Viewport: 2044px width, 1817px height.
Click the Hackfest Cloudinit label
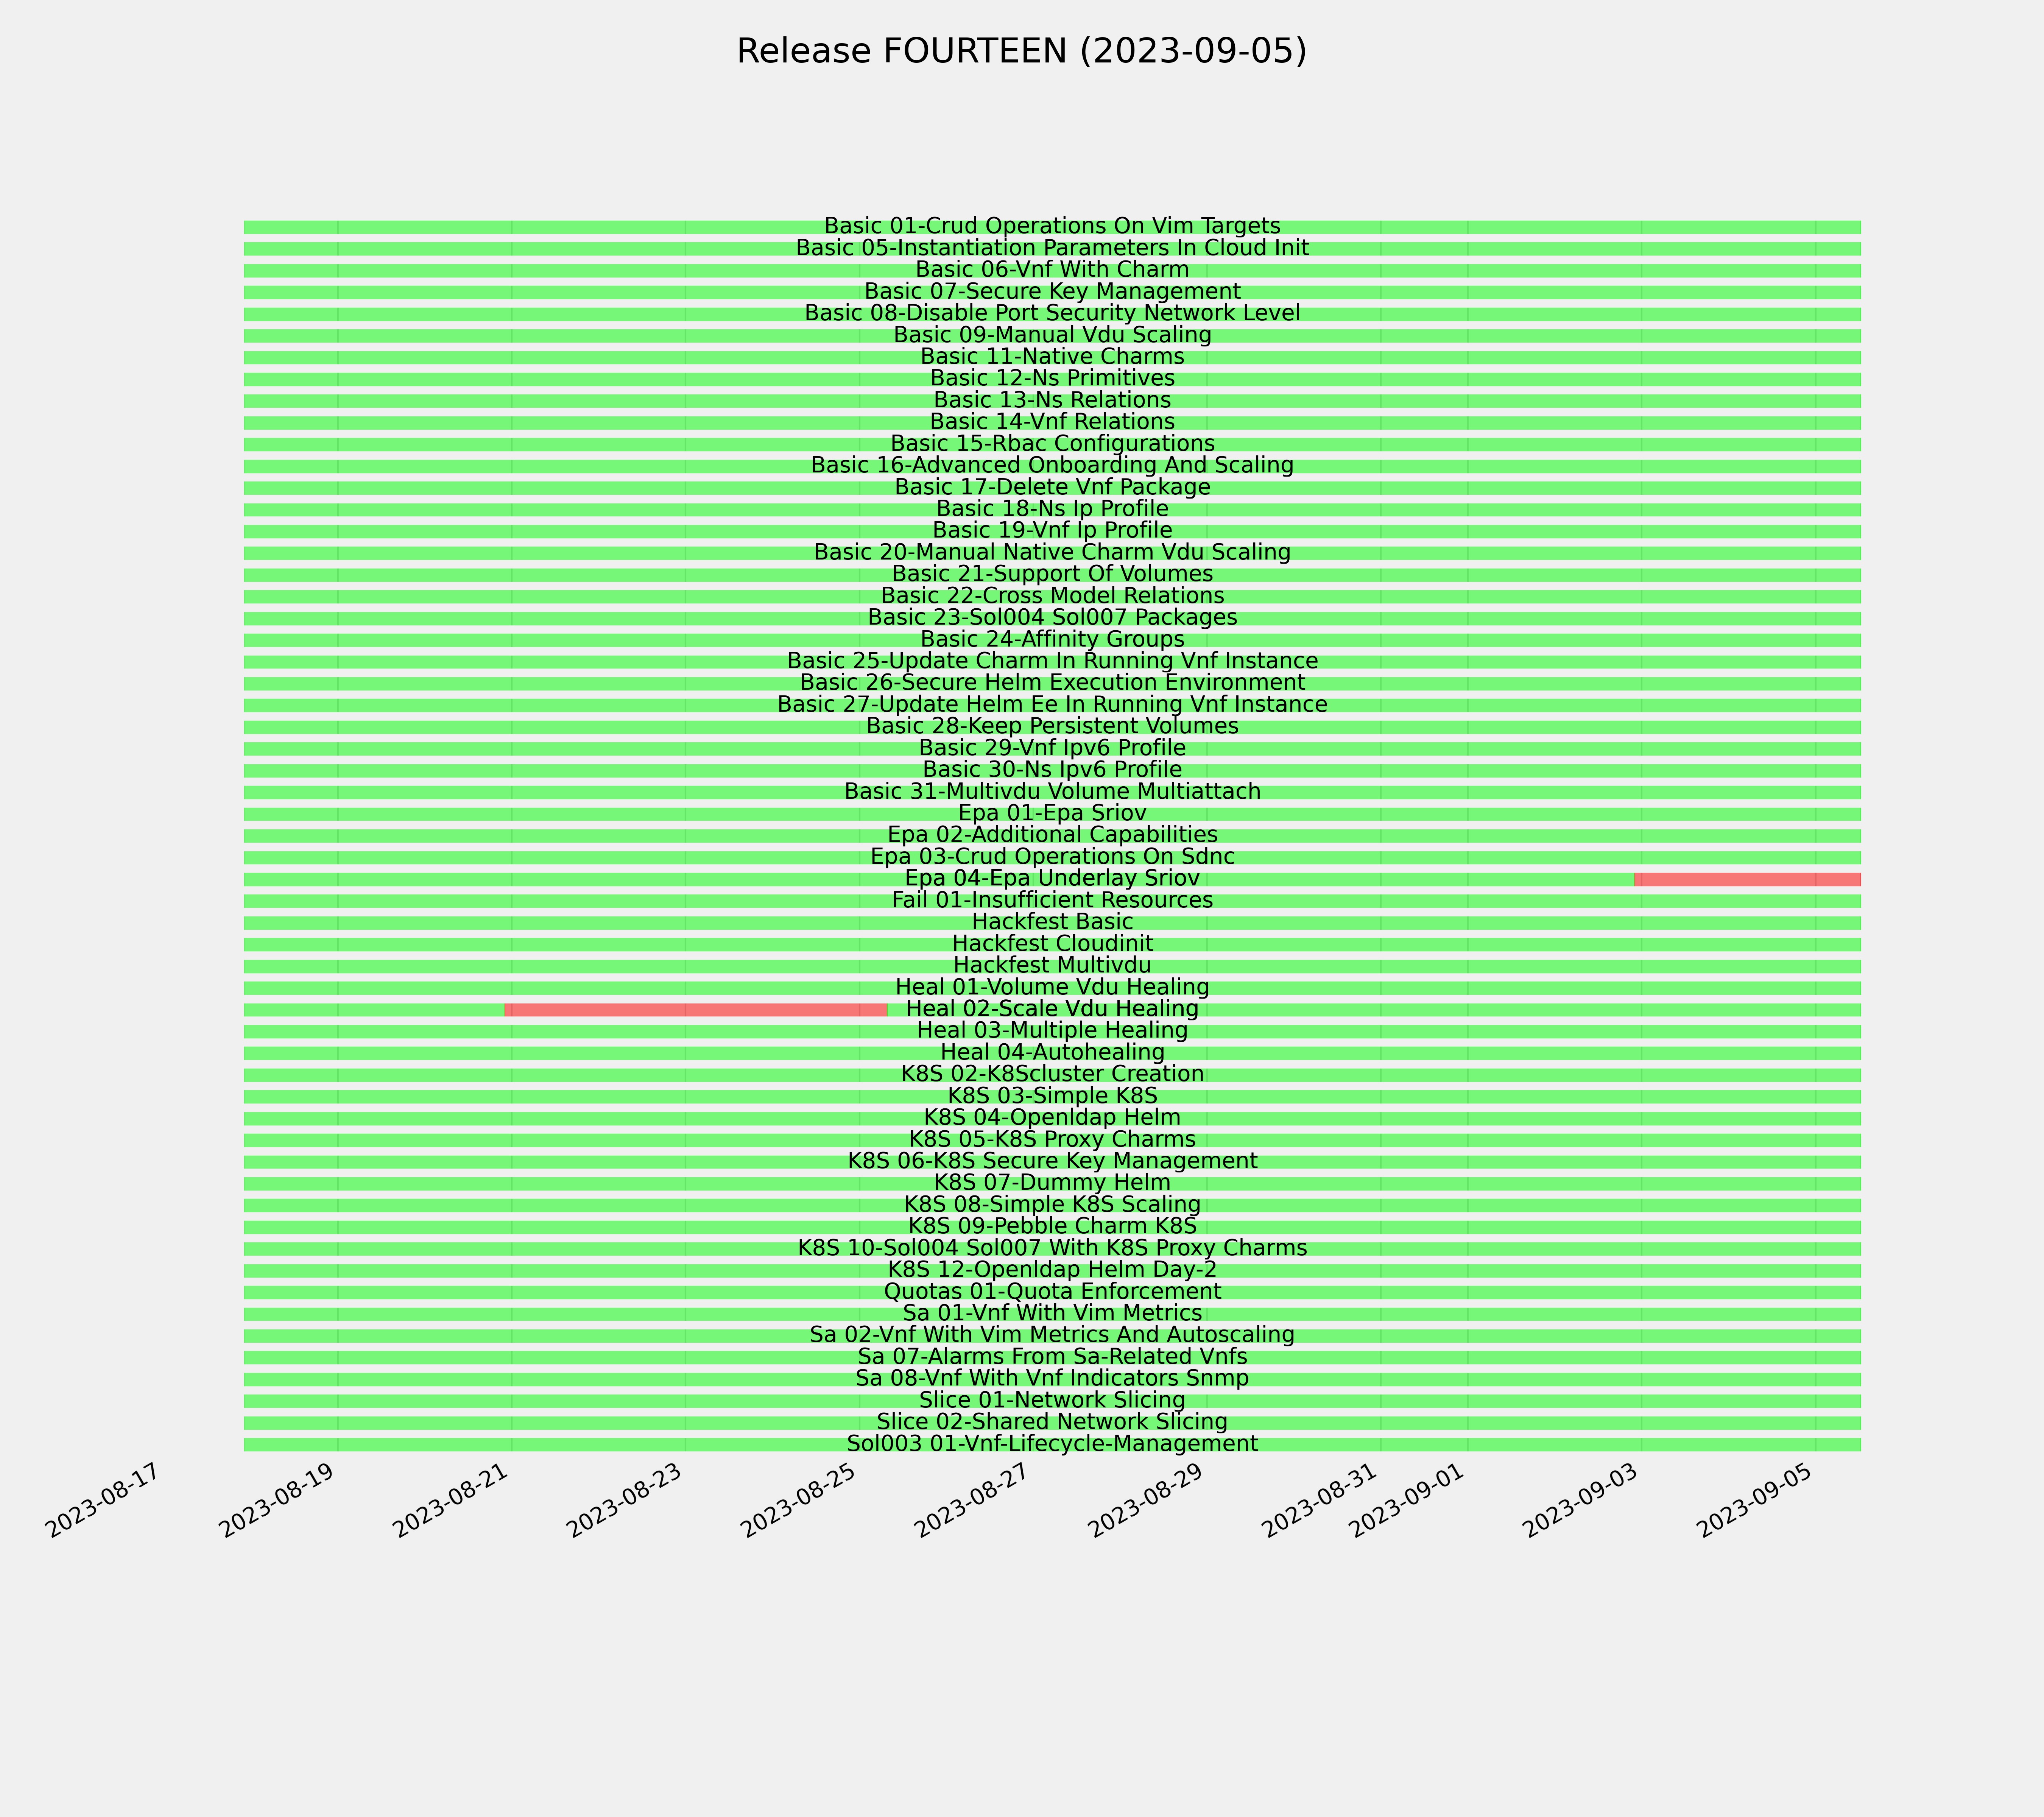(1052, 945)
